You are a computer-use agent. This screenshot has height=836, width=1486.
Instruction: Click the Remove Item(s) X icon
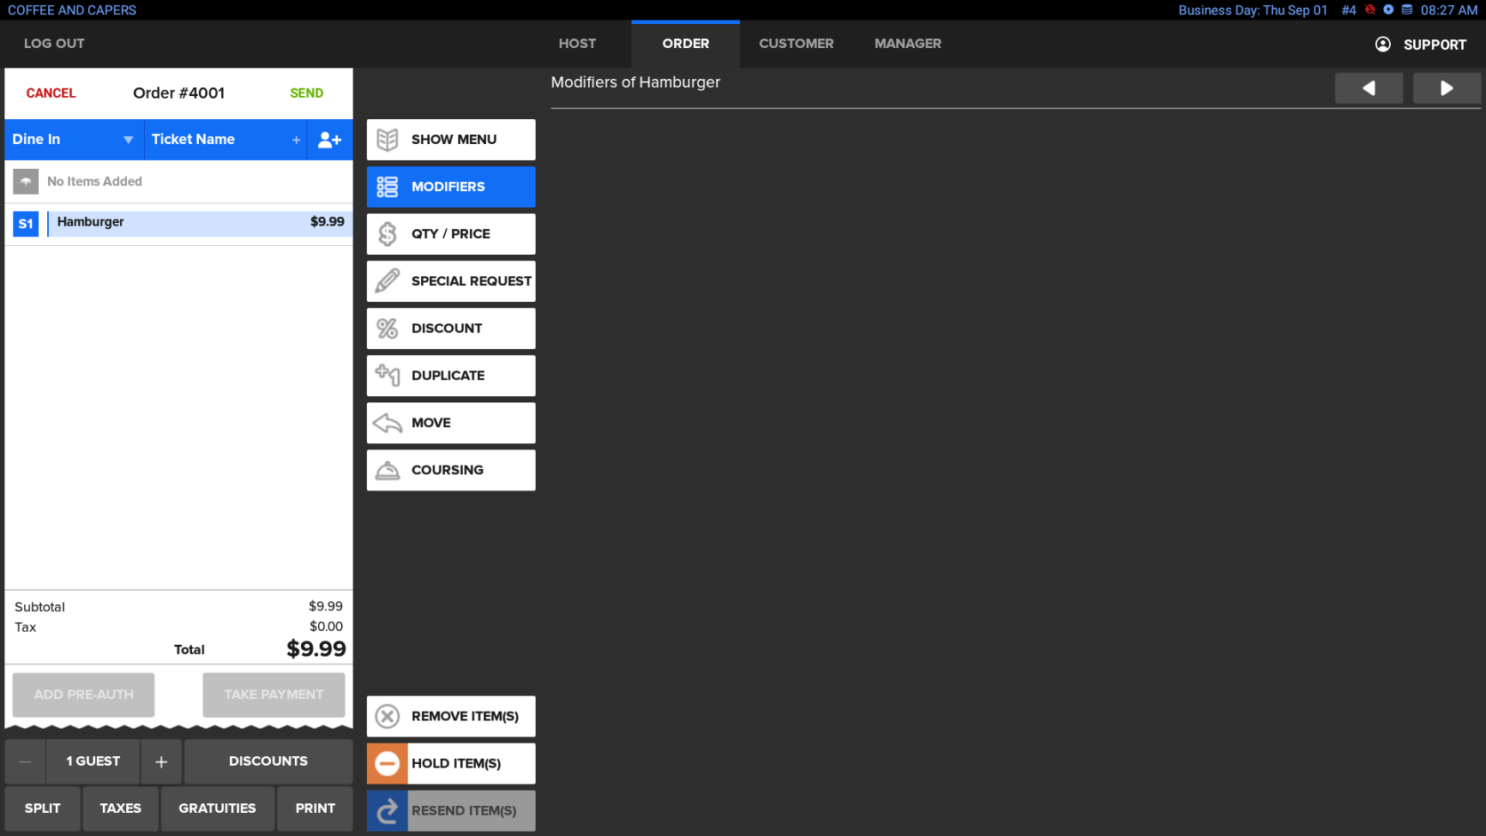click(x=388, y=716)
